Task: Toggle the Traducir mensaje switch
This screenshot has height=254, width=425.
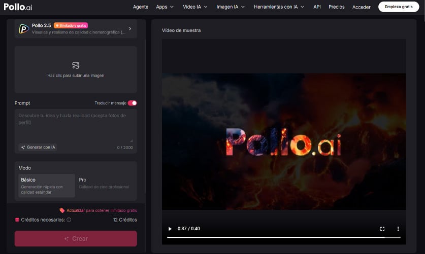Action: [x=132, y=103]
